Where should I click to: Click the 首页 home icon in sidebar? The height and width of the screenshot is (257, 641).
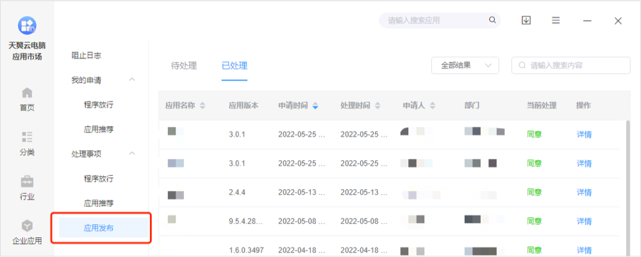(x=27, y=93)
